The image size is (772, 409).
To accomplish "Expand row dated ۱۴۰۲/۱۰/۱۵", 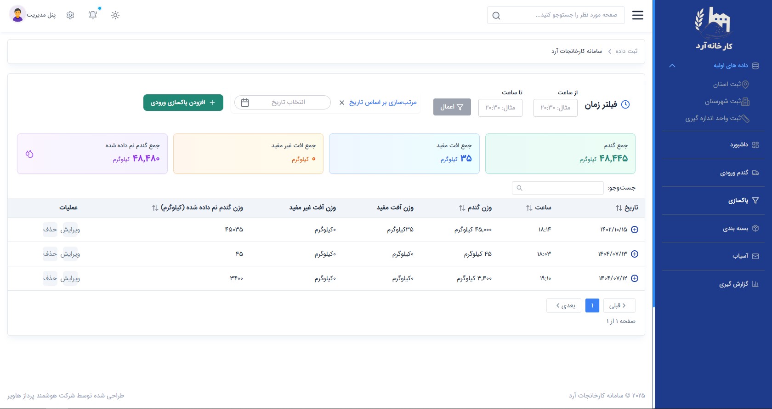I will click(635, 230).
